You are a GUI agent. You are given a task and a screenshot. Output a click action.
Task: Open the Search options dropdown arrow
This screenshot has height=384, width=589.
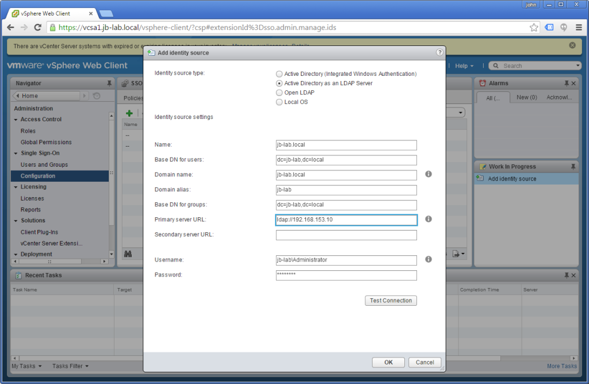pos(577,66)
